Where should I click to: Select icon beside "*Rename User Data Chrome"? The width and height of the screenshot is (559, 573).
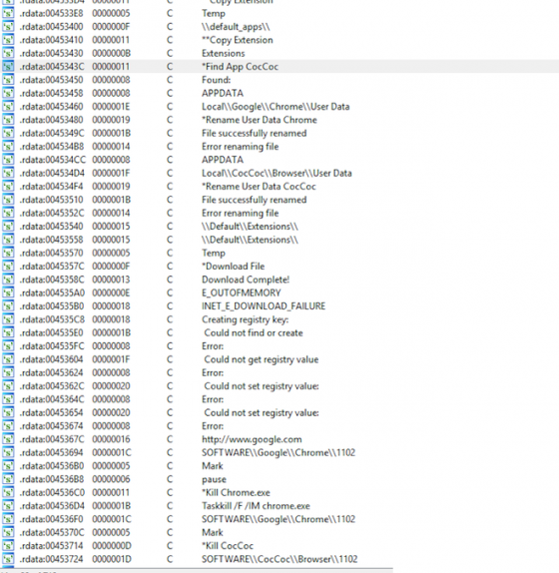(8, 120)
